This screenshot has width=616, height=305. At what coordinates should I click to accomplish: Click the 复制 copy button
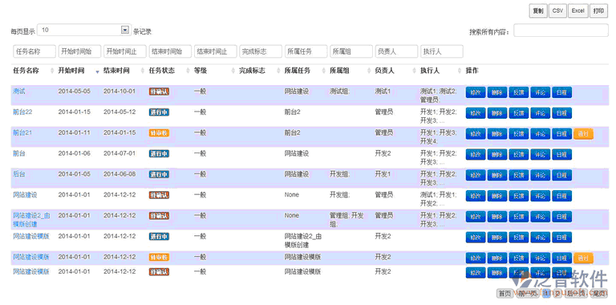tap(538, 11)
